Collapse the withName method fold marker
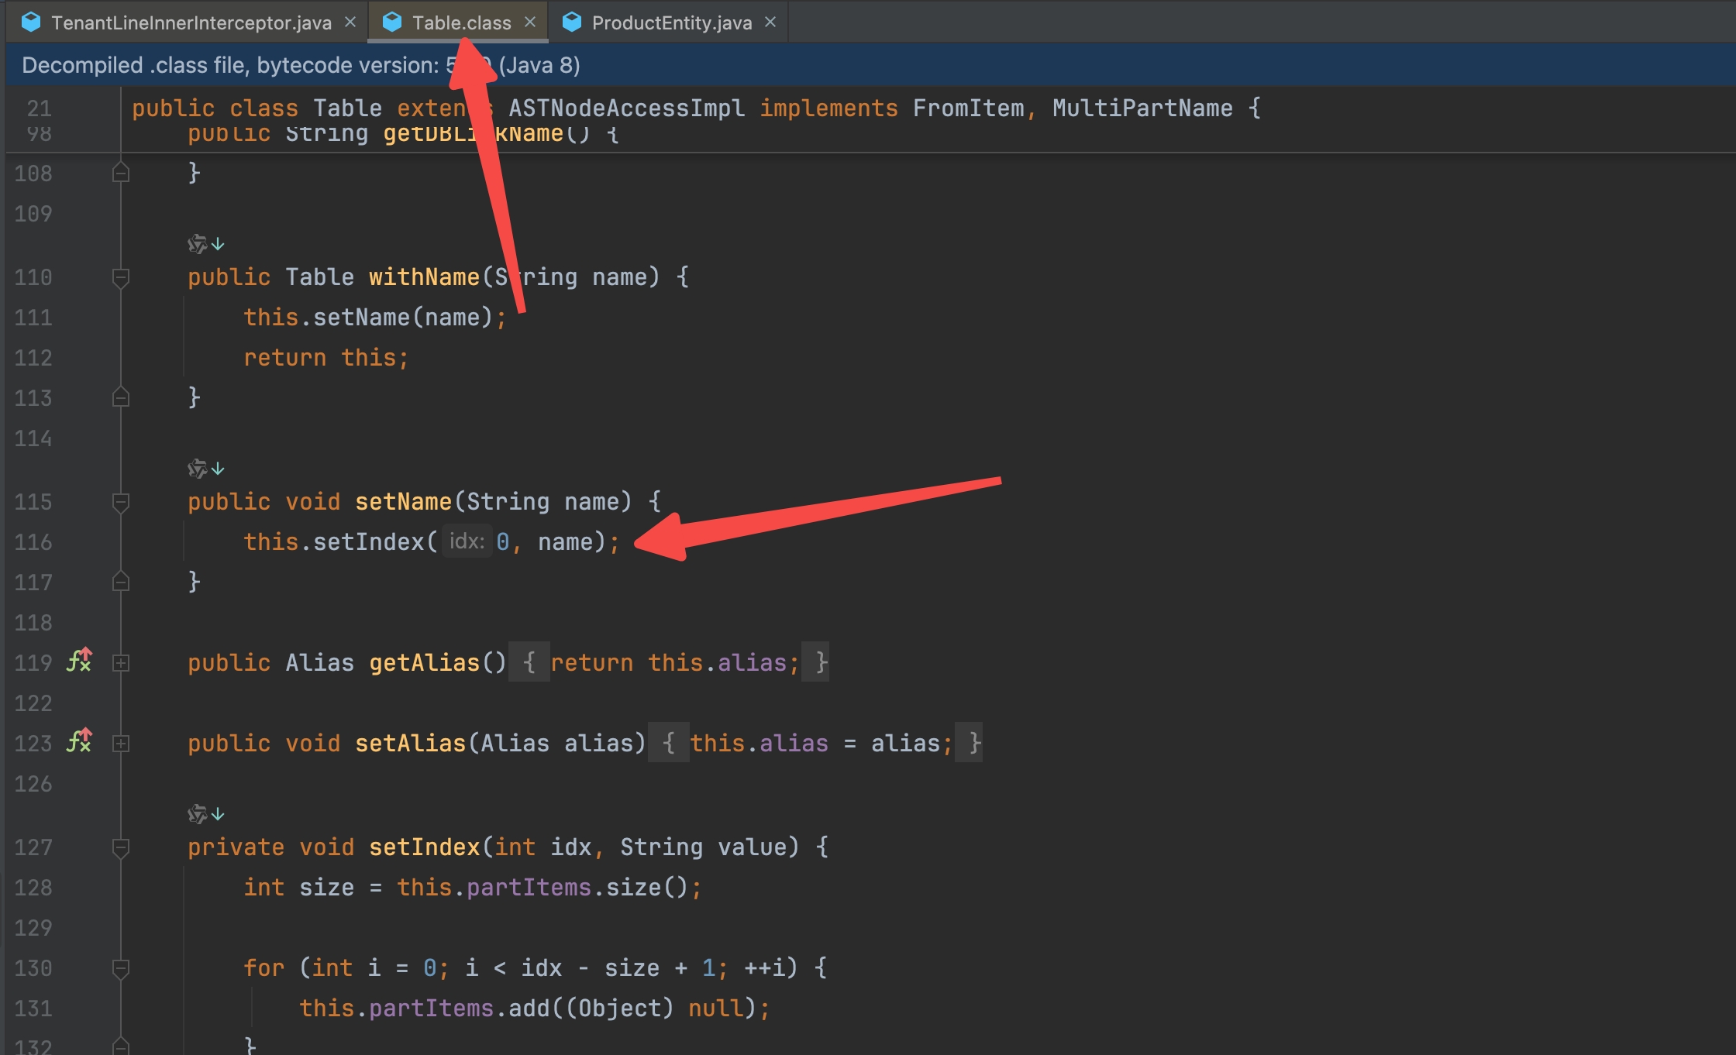1736x1055 pixels. tap(120, 277)
